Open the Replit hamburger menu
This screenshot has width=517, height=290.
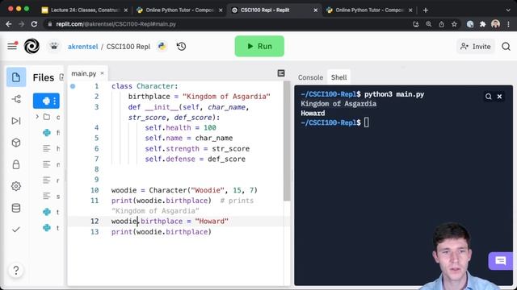click(x=12, y=47)
